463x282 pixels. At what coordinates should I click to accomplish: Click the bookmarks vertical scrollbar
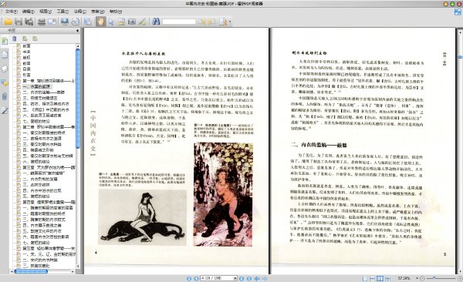(x=78, y=99)
